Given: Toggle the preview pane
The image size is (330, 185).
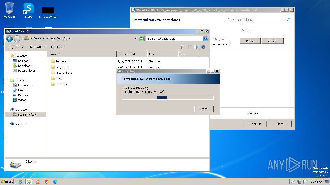Looking at the screenshot, I should (x=196, y=47).
